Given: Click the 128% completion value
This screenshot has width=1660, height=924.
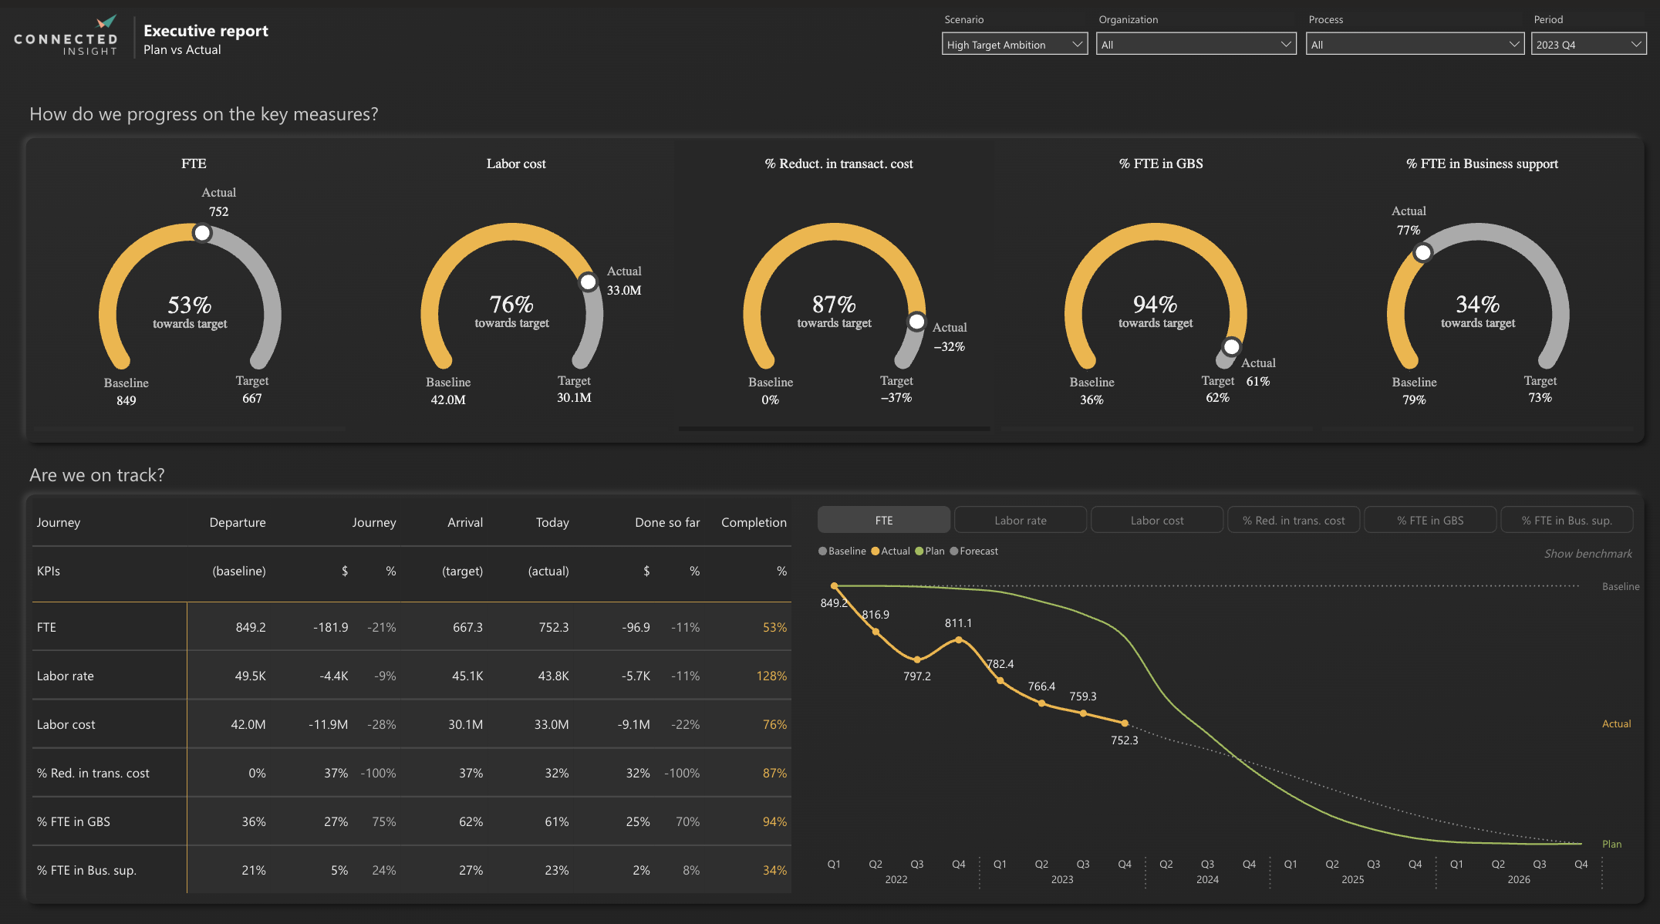Looking at the screenshot, I should coord(771,676).
